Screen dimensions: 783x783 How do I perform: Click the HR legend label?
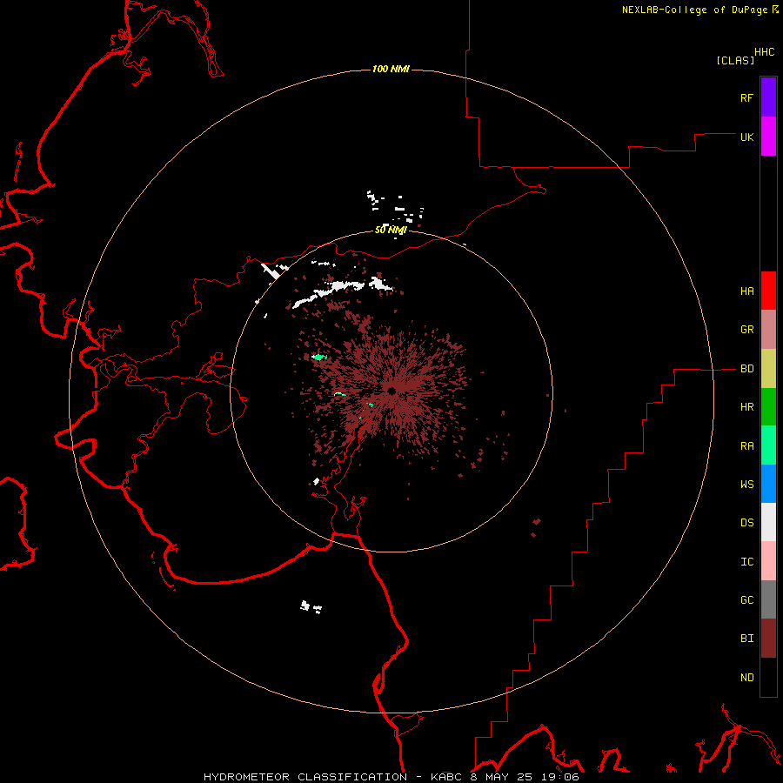tap(746, 407)
